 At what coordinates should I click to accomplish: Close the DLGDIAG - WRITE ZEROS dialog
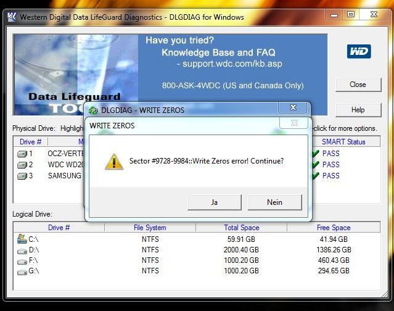point(293,107)
